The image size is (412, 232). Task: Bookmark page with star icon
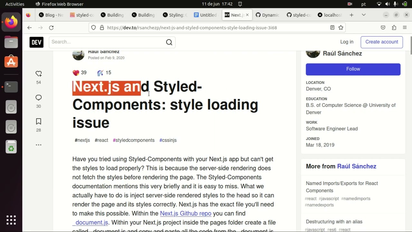pos(341,28)
